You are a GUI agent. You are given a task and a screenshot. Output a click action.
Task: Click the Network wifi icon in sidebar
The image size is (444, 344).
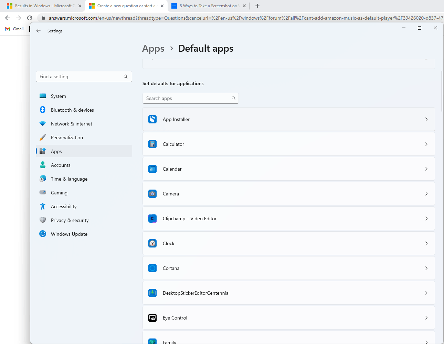click(43, 123)
